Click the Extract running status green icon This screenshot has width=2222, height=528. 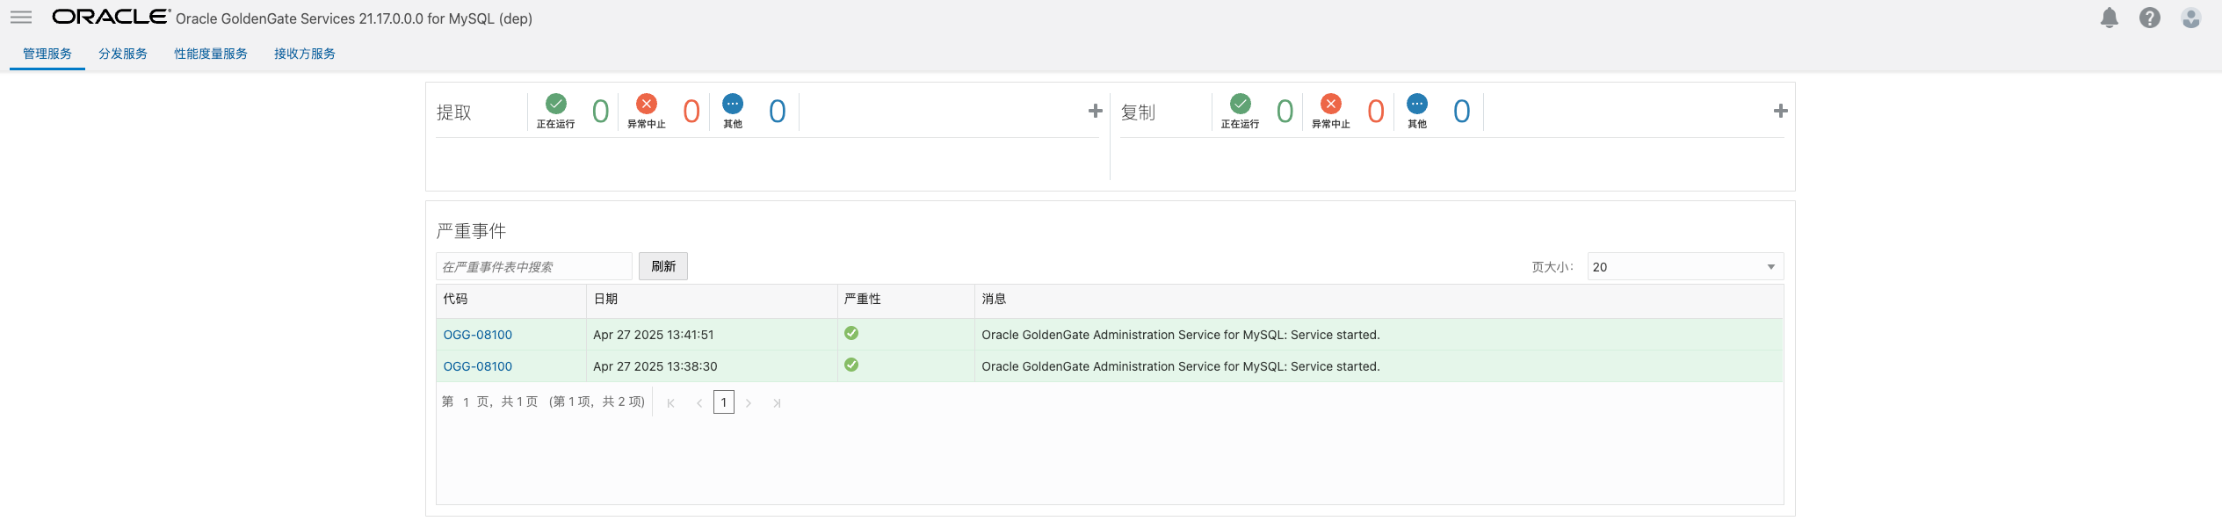556,104
